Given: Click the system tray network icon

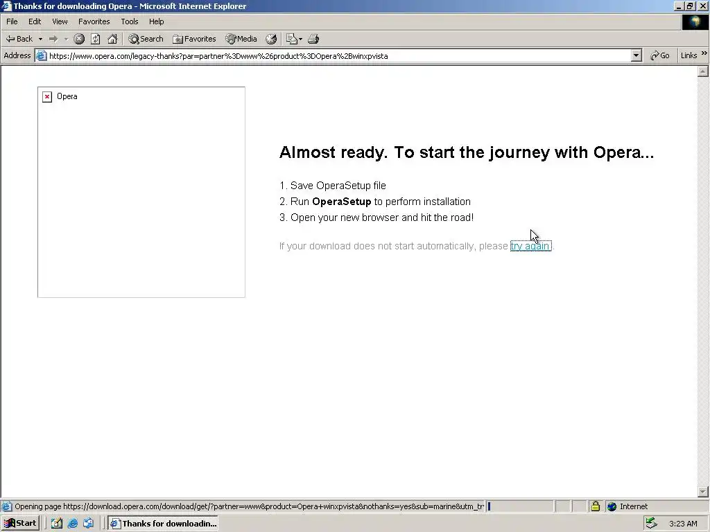Looking at the screenshot, I should (x=652, y=524).
